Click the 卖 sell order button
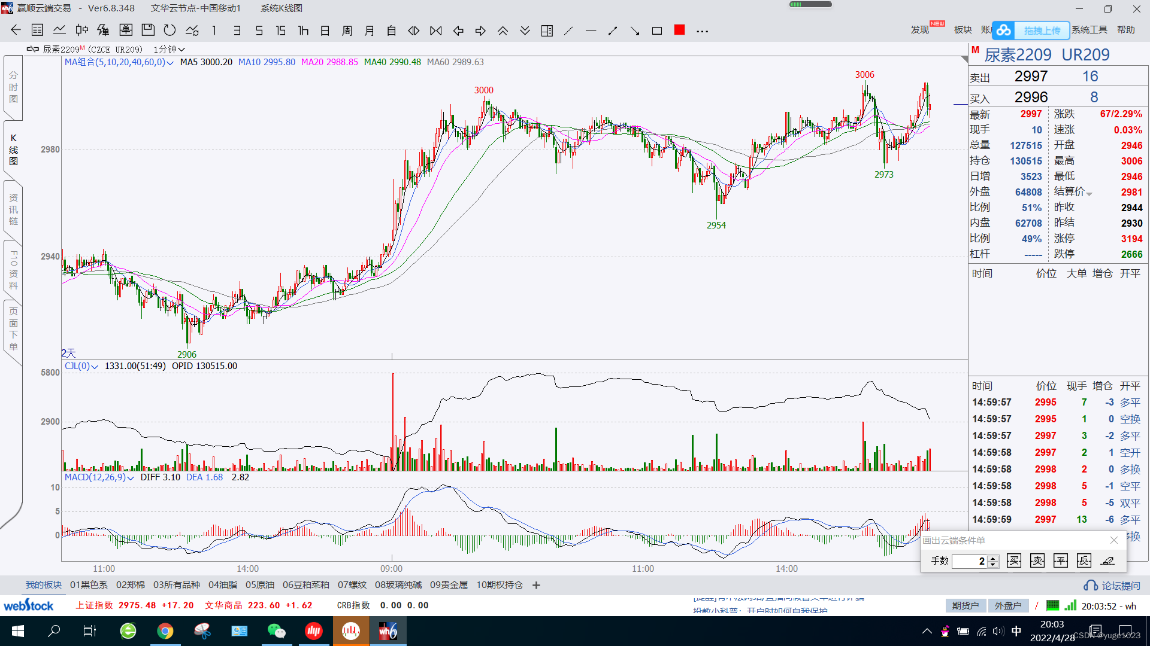The width and height of the screenshot is (1150, 646). (1037, 560)
